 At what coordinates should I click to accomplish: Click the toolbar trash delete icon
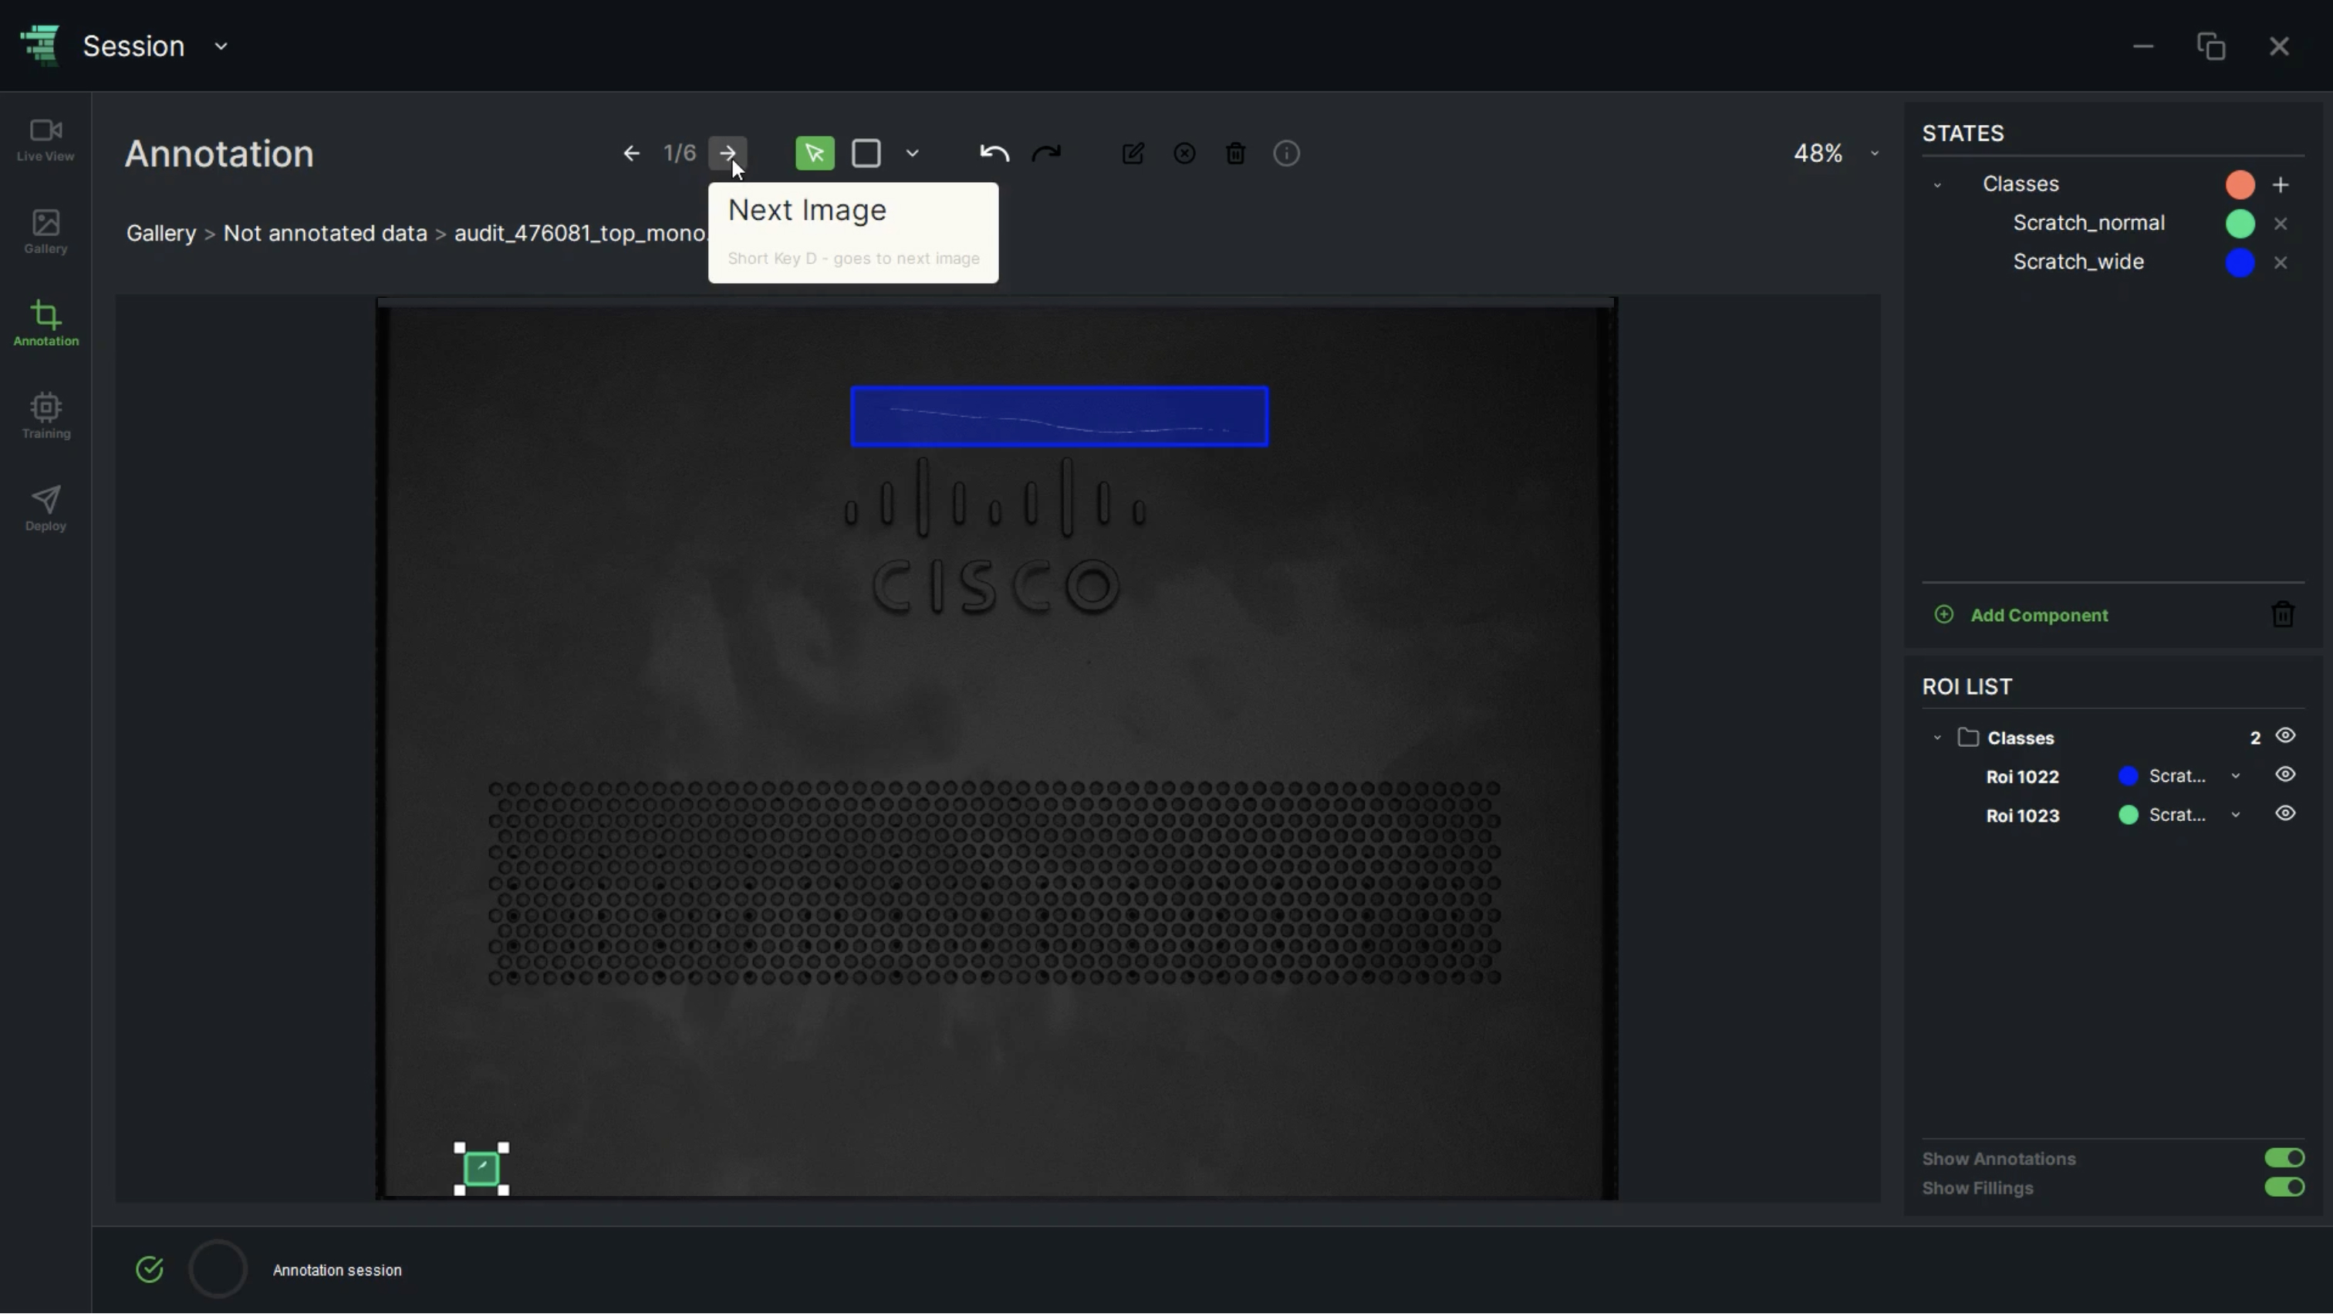point(1235,154)
